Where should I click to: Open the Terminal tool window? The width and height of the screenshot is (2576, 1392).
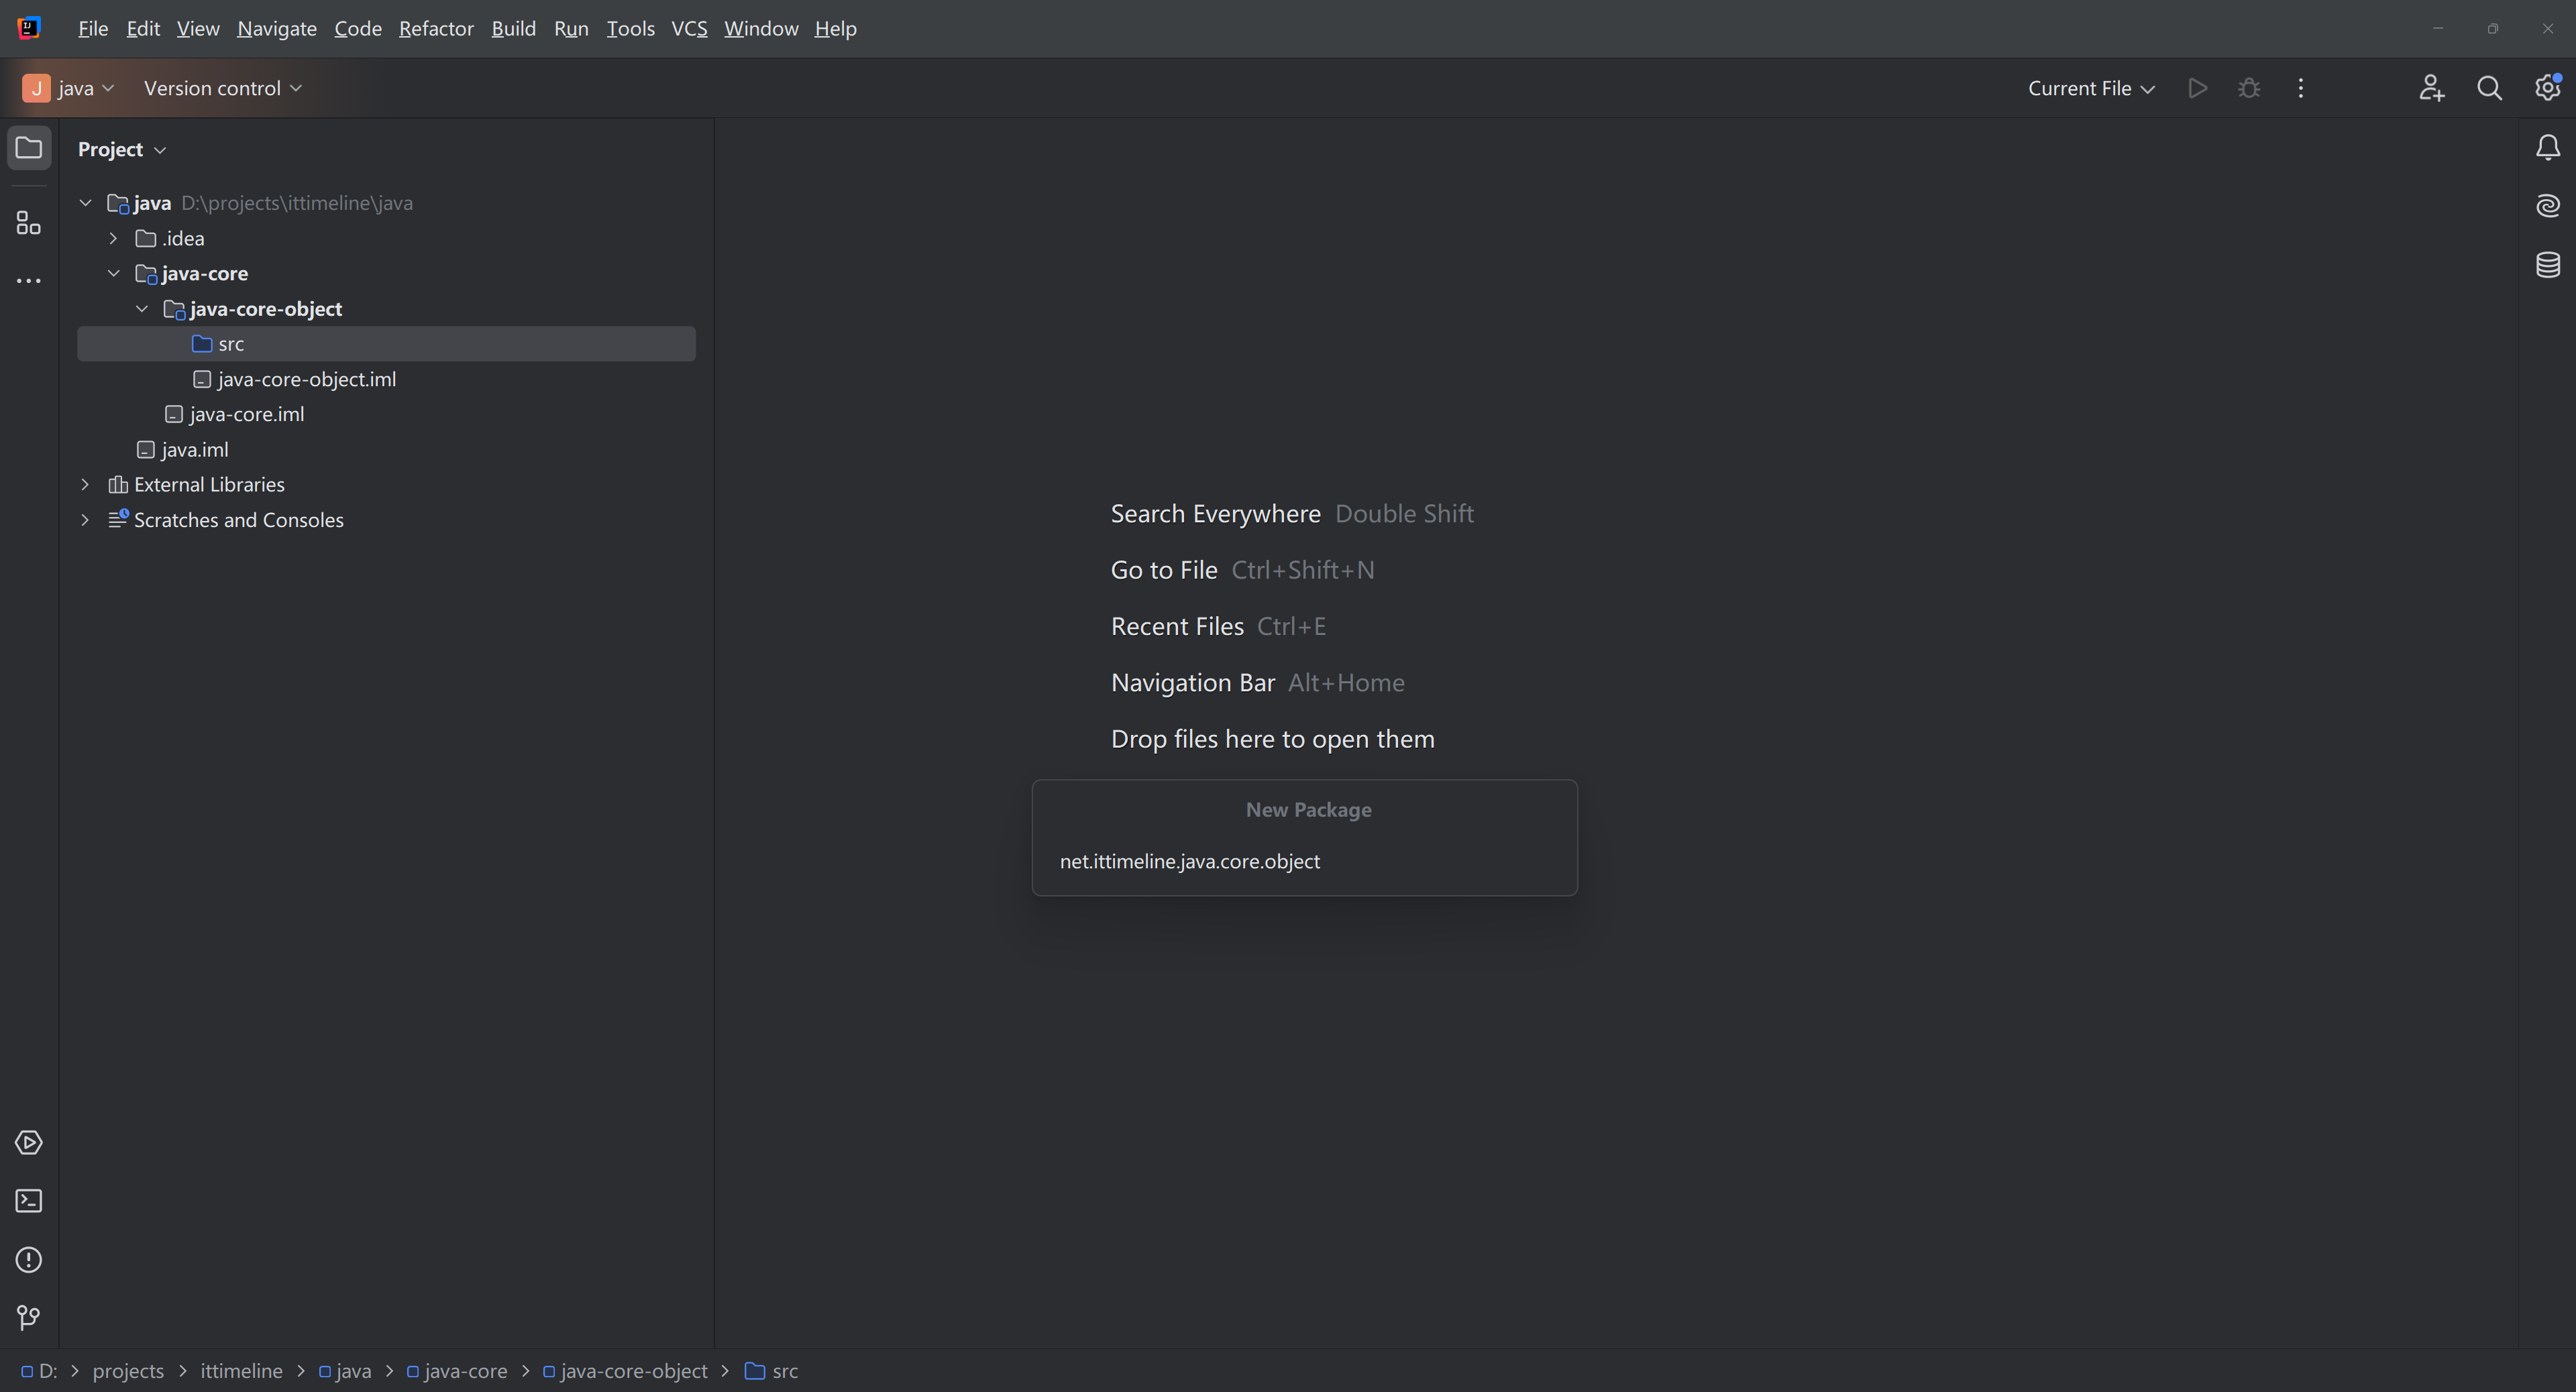click(x=29, y=1200)
